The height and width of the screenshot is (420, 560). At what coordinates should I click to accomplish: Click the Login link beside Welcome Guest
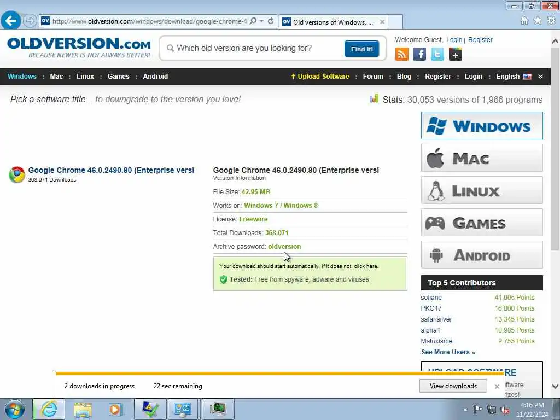454,40
